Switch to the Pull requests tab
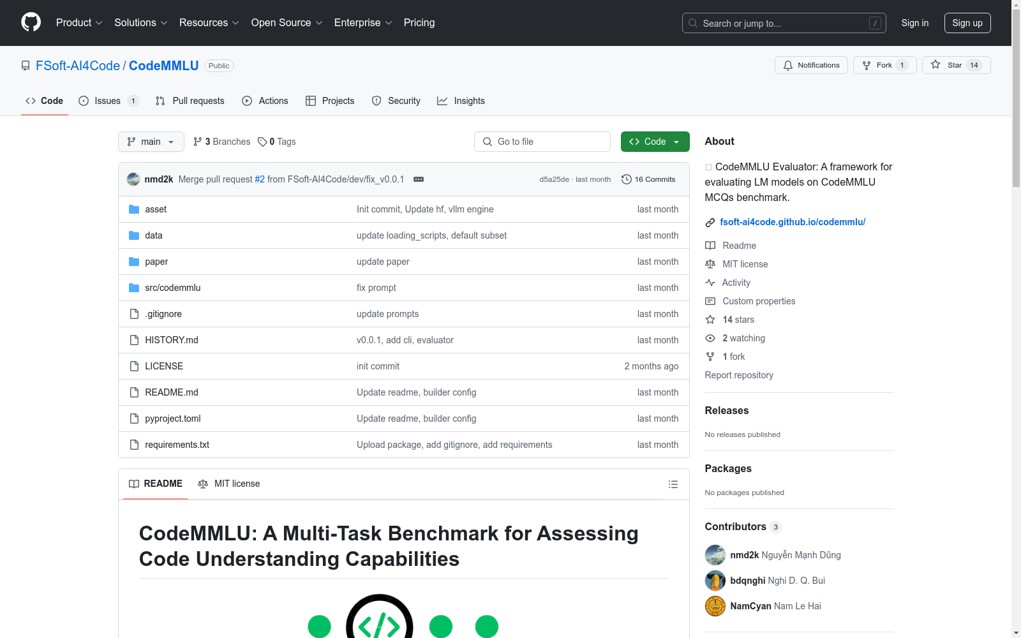The height and width of the screenshot is (638, 1021). tap(190, 101)
